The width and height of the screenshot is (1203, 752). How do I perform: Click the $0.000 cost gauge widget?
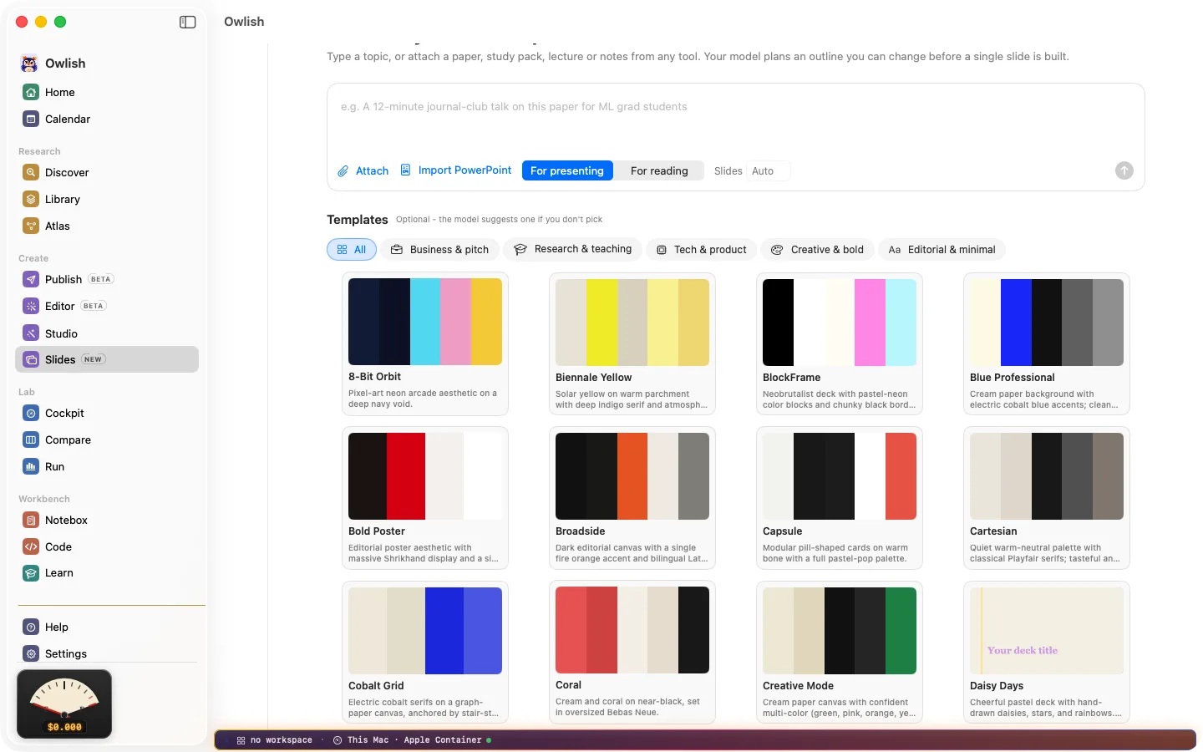(64, 704)
